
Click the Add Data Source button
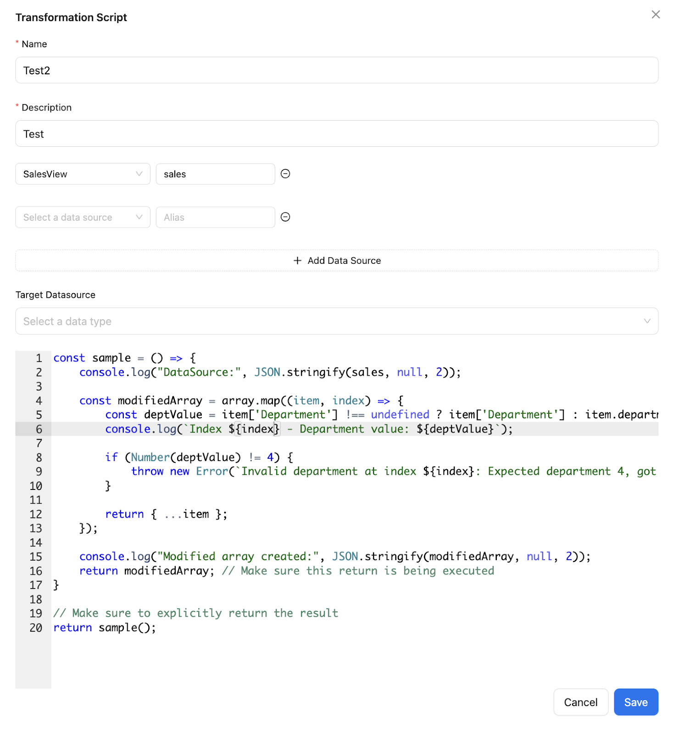coord(337,261)
